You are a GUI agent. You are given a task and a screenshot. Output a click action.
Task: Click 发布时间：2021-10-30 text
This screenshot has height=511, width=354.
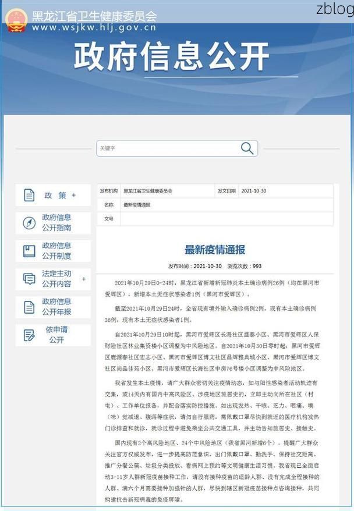click(x=195, y=266)
